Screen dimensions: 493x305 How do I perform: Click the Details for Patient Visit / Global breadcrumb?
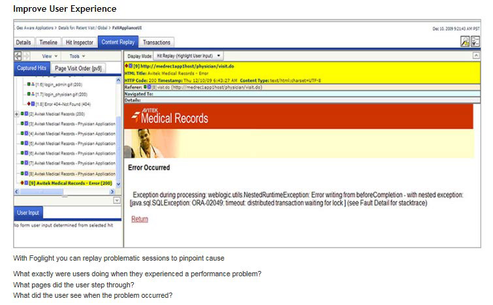pyautogui.click(x=83, y=28)
